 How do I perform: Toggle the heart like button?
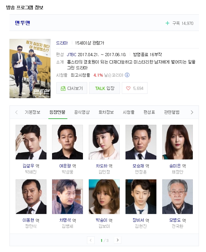(x=135, y=88)
